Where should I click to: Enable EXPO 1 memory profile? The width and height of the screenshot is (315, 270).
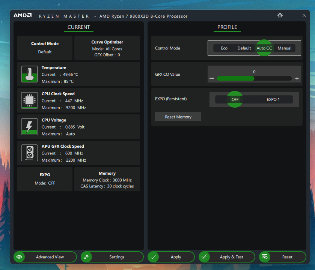pyautogui.click(x=273, y=99)
